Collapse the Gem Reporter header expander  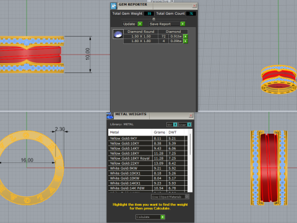coord(153,19)
